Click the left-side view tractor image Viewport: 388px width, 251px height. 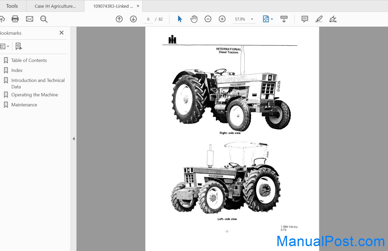[226, 177]
